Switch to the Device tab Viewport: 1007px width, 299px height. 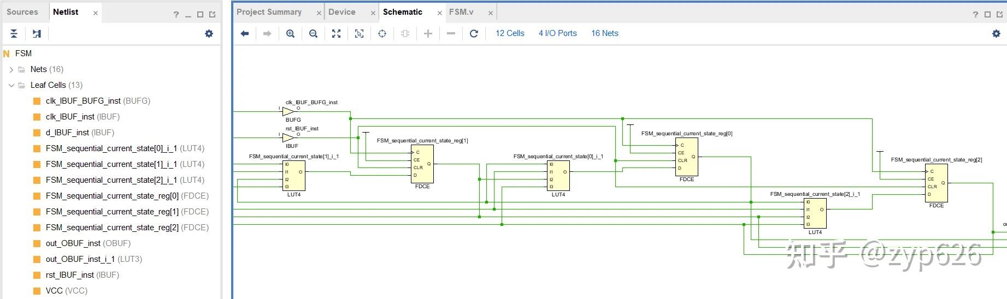click(x=342, y=12)
